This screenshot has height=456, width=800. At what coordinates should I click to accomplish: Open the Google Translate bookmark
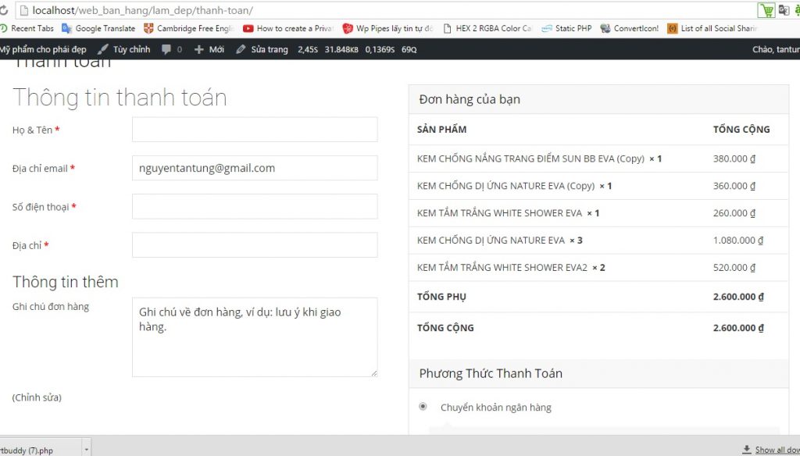[x=98, y=29]
